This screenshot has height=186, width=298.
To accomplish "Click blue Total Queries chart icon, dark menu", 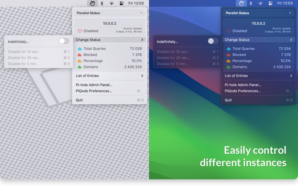I will (229, 49).
